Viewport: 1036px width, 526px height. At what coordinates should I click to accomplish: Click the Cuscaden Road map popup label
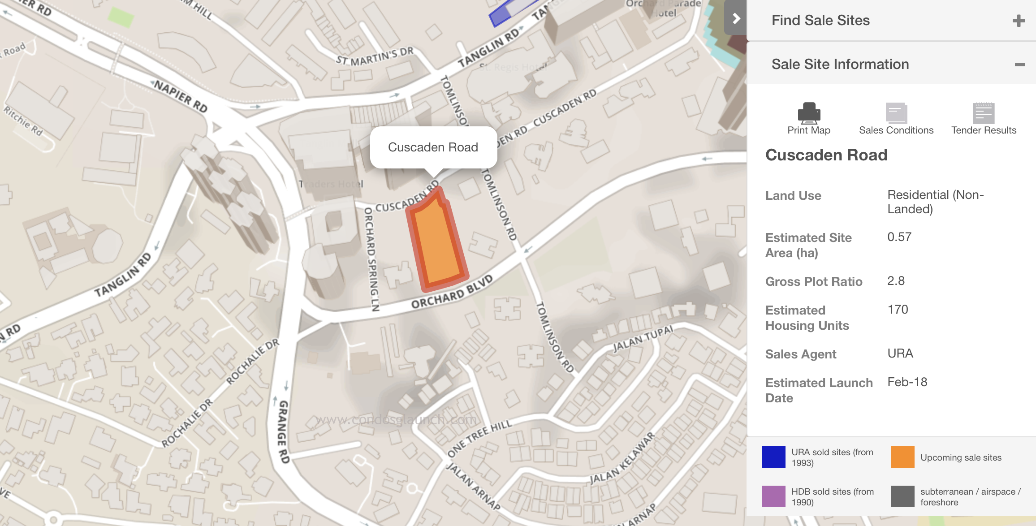tap(433, 147)
